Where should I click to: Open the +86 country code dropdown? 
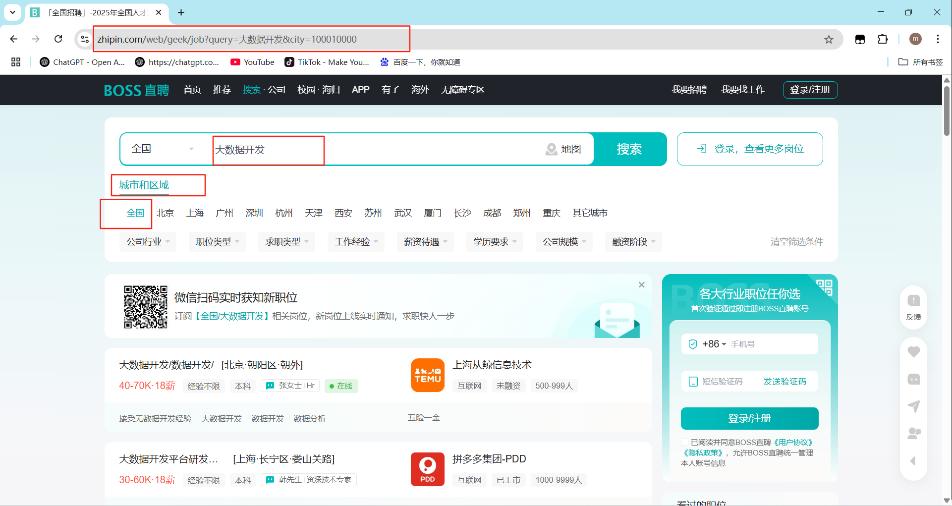point(714,344)
